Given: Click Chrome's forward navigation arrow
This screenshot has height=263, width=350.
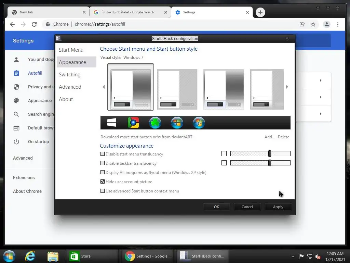Looking at the screenshot, I should pos(23,24).
